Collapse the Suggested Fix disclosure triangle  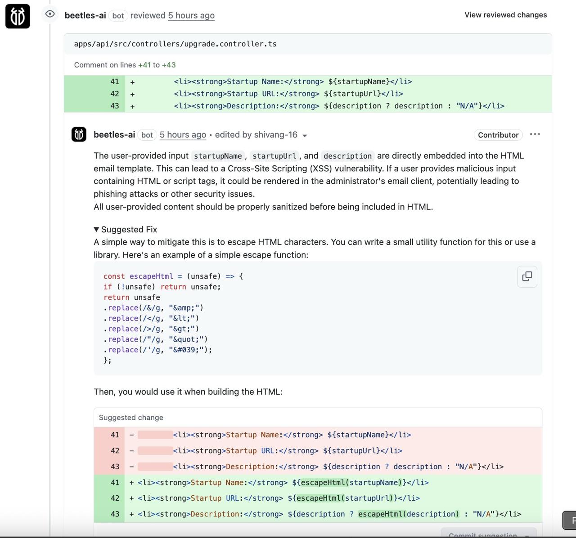point(96,229)
